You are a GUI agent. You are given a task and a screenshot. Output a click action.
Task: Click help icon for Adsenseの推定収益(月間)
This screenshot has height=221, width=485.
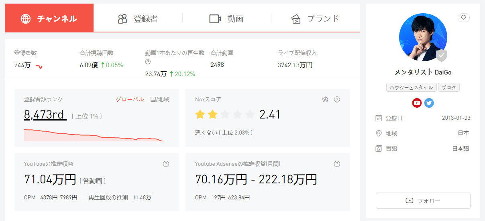point(337,164)
